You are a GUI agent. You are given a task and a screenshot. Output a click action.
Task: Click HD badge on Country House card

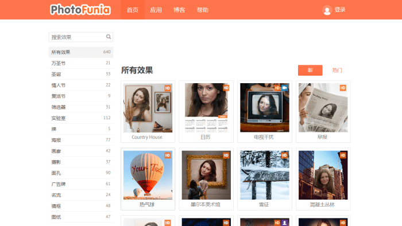[x=168, y=88]
